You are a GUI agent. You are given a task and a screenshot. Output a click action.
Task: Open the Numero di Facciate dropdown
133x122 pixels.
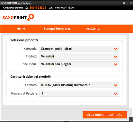click(x=79, y=94)
